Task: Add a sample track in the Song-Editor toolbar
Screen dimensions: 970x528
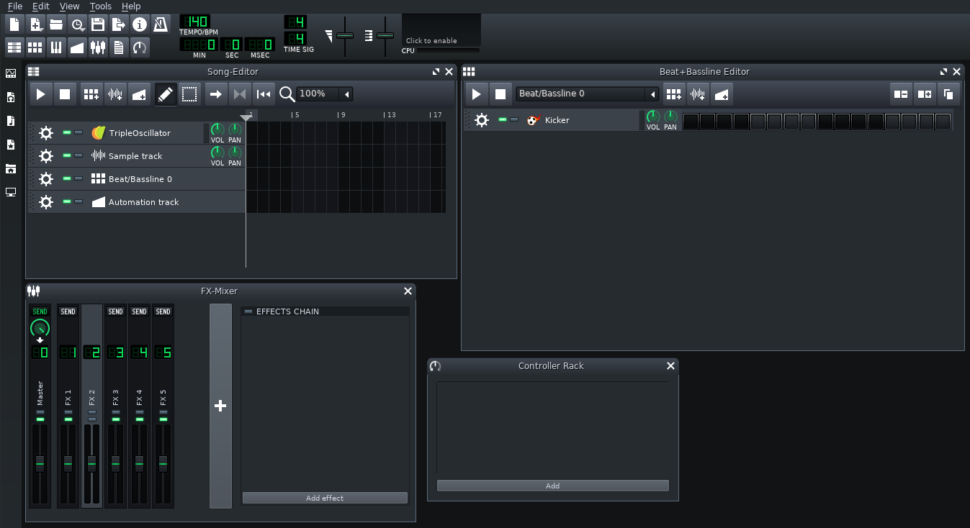Action: (x=115, y=94)
